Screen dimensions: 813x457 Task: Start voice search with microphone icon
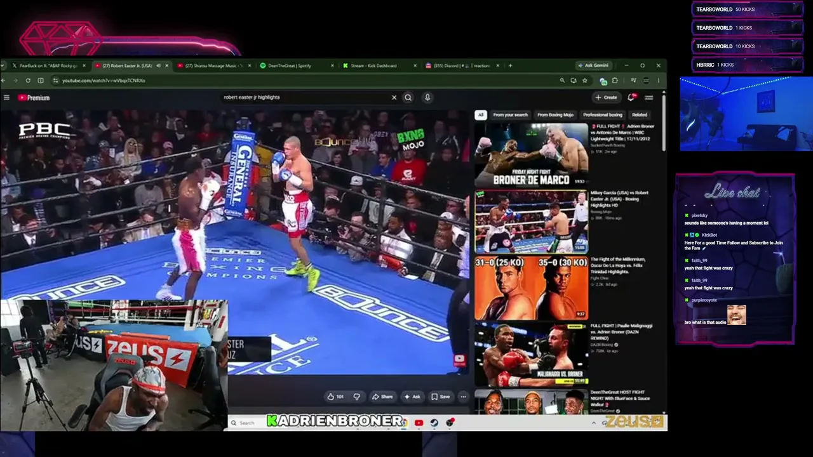(x=427, y=98)
